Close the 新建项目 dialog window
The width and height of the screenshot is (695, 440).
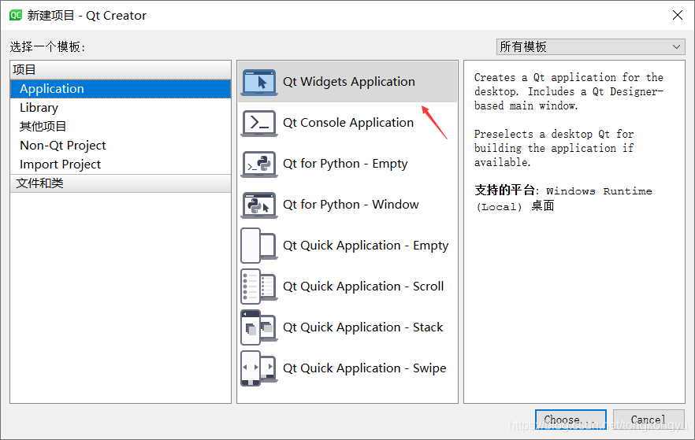678,15
